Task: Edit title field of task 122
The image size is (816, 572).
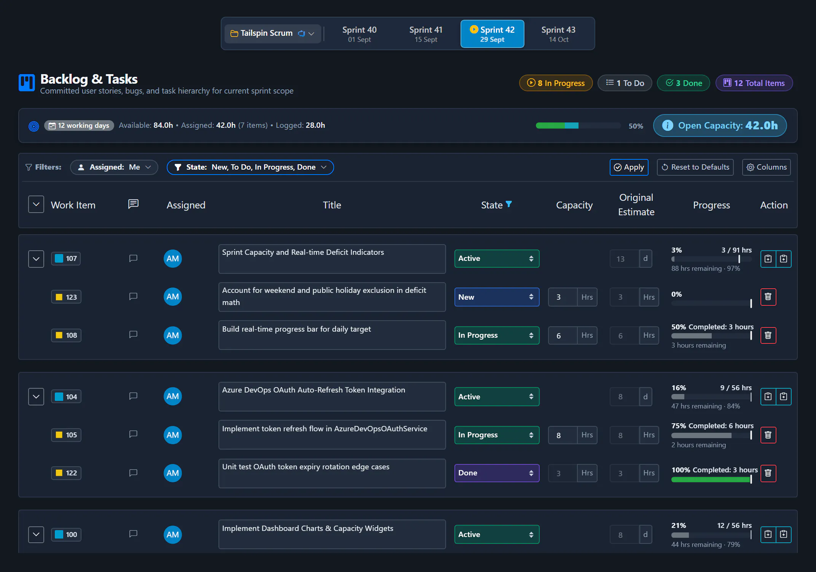Action: click(x=332, y=473)
